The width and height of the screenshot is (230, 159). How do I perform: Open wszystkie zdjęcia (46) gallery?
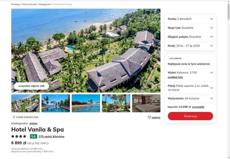click(x=32, y=86)
